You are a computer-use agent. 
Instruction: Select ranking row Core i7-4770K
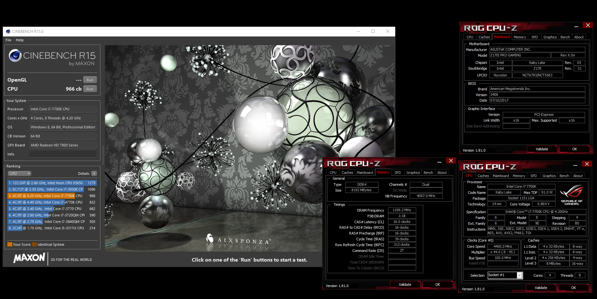coord(52,202)
